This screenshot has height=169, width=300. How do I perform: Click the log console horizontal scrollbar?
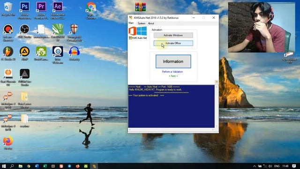[x=172, y=130]
